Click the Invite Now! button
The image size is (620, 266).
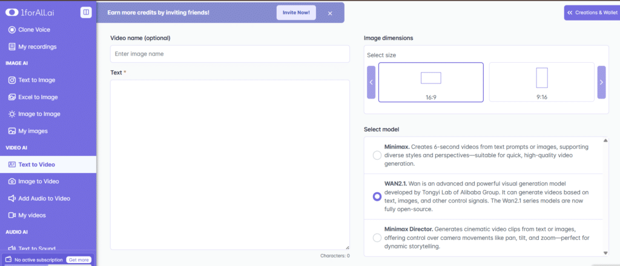tap(296, 13)
